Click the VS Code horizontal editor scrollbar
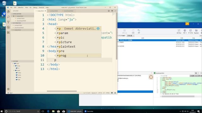Screen dimensions: 202x113 click(x=62, y=91)
